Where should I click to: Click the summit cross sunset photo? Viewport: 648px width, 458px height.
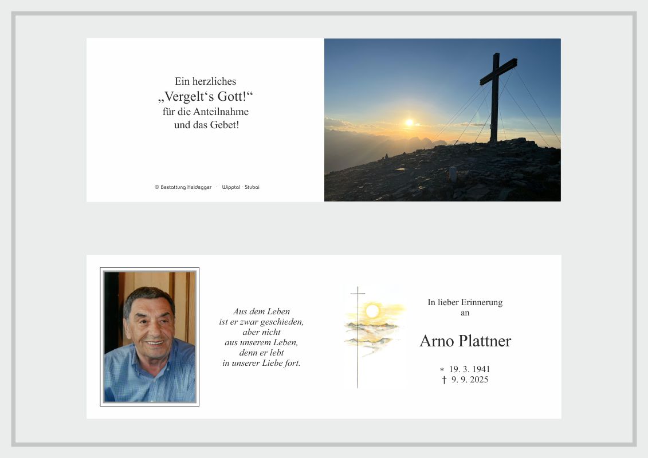pos(442,120)
